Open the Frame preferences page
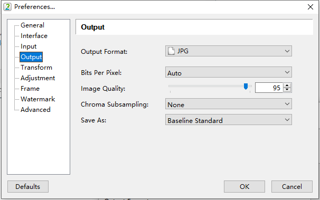This screenshot has width=320, height=200. [30, 89]
